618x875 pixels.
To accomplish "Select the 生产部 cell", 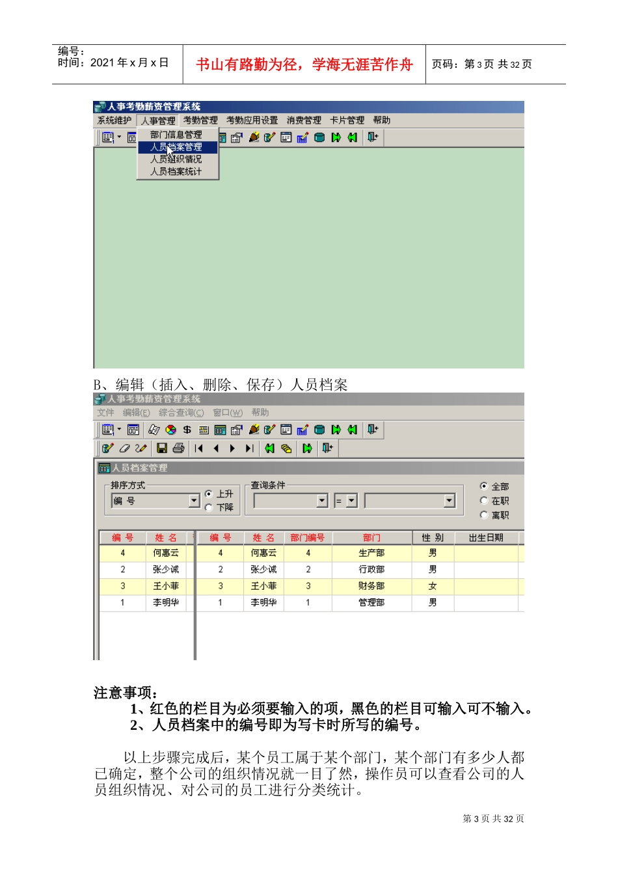I will (372, 553).
